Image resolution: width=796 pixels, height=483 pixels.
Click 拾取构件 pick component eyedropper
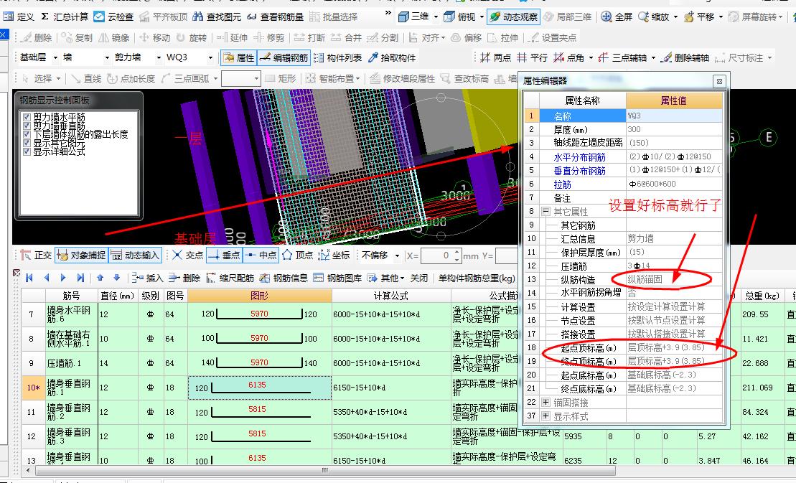[392, 58]
